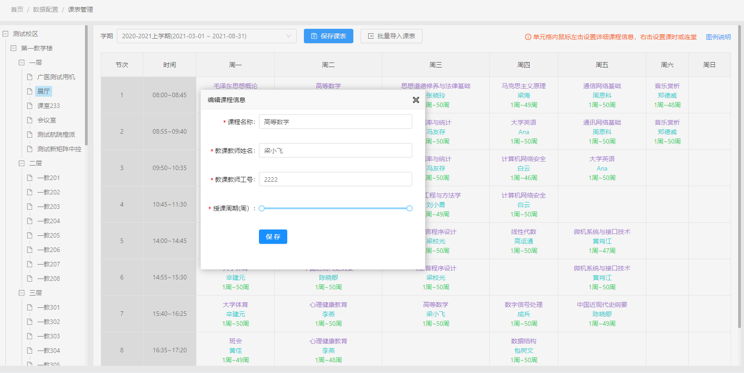744x373 pixels.
Task: Click the 周四 column header
Action: pos(523,65)
